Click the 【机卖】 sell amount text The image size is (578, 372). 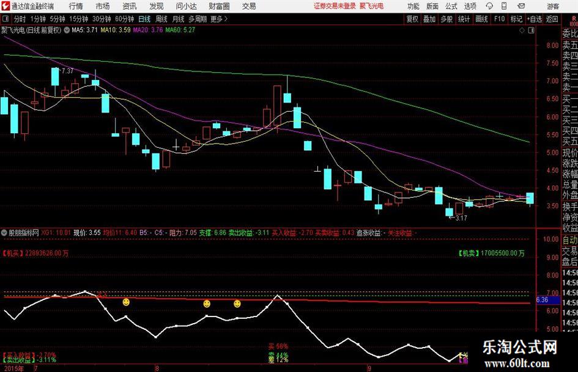click(491, 253)
